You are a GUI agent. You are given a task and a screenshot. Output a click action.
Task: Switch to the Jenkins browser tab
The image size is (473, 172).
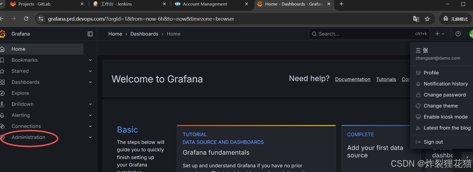[x=129, y=4]
